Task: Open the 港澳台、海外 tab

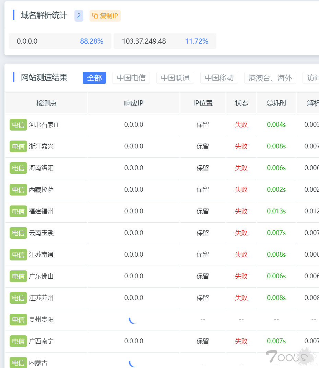Action: click(x=270, y=78)
